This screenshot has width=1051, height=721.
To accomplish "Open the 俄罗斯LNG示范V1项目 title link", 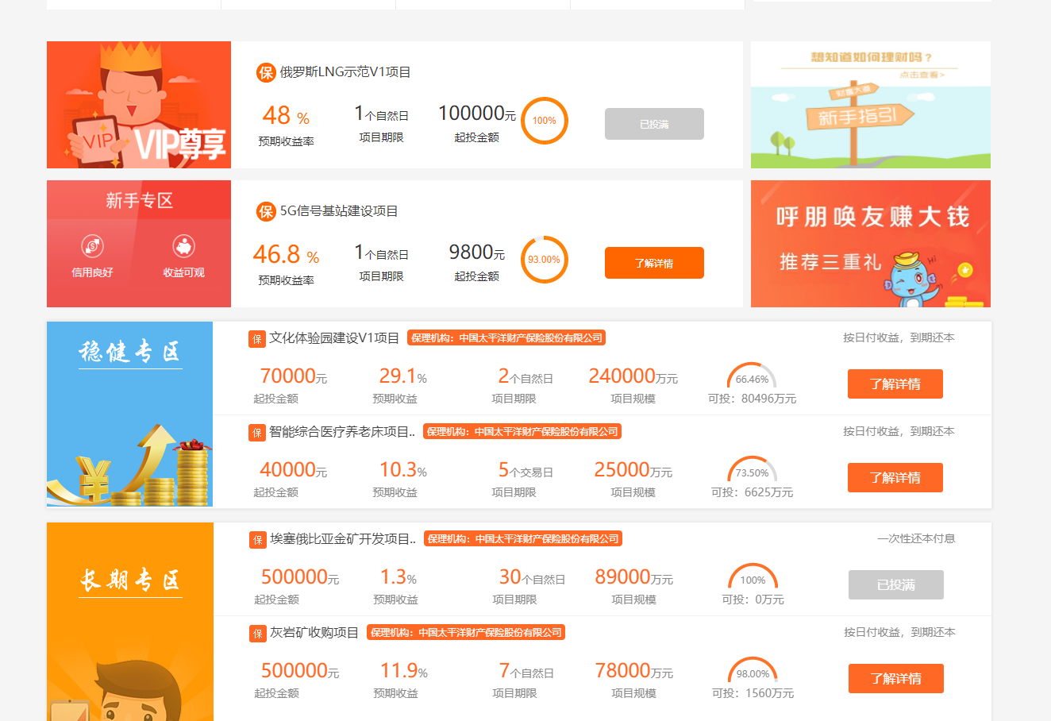I will [345, 72].
